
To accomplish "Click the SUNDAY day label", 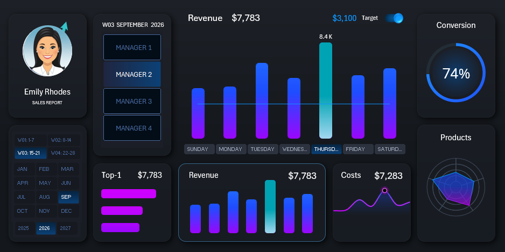I will (x=199, y=149).
